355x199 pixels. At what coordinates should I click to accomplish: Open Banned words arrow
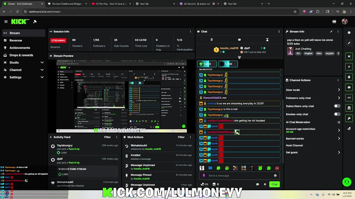[339, 138]
